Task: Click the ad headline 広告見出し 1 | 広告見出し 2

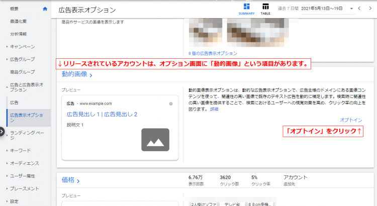Action: 102,115
